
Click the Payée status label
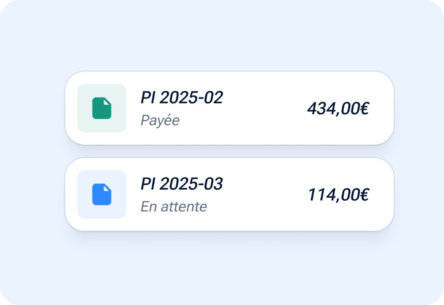coord(160,120)
